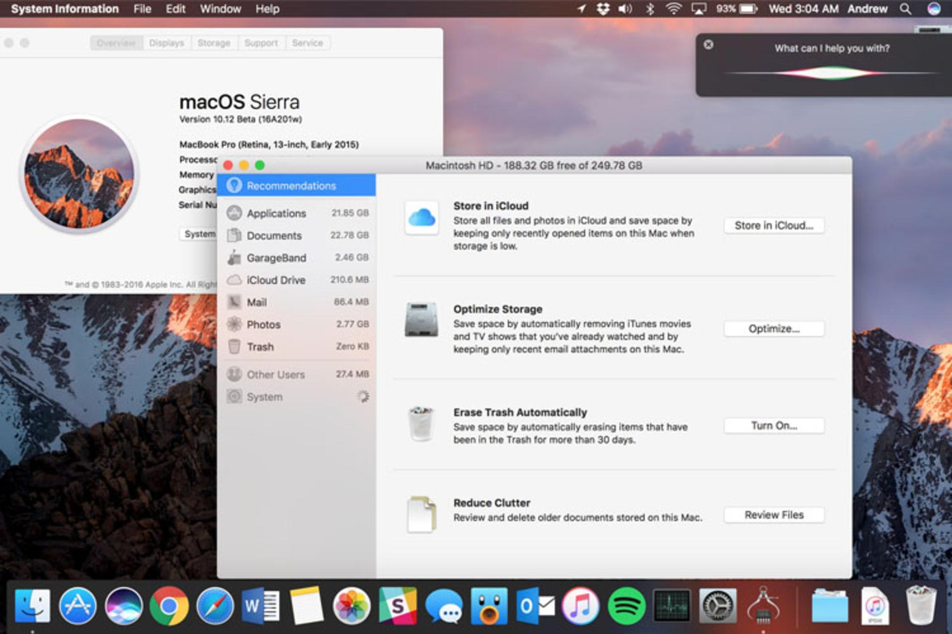Click the clock showing Wed 3:04 AM

804,9
